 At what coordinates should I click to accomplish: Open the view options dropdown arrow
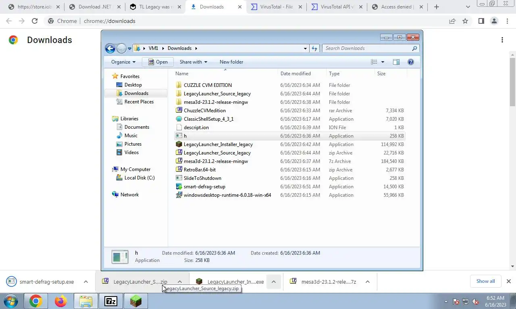(x=383, y=62)
